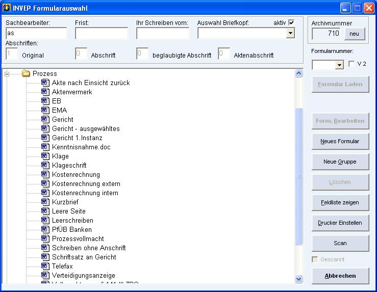377x292 pixels.
Task: Click Word icon beside Akte nach Einsicht zurück
Action: (45, 83)
